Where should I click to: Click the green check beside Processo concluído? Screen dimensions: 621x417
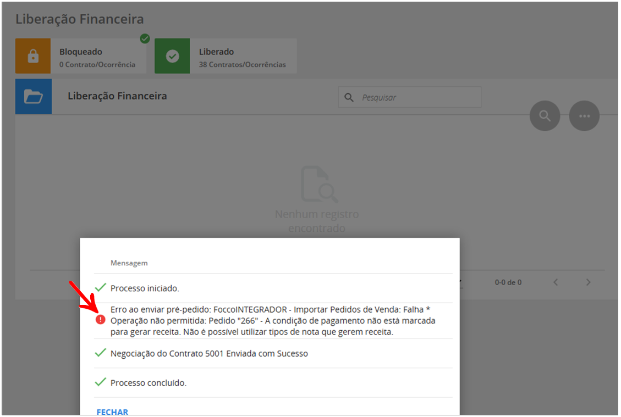[101, 382]
